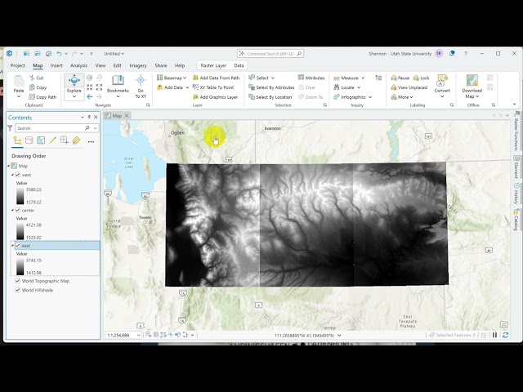
Task: Click the Download Map button
Action: tap(472, 87)
